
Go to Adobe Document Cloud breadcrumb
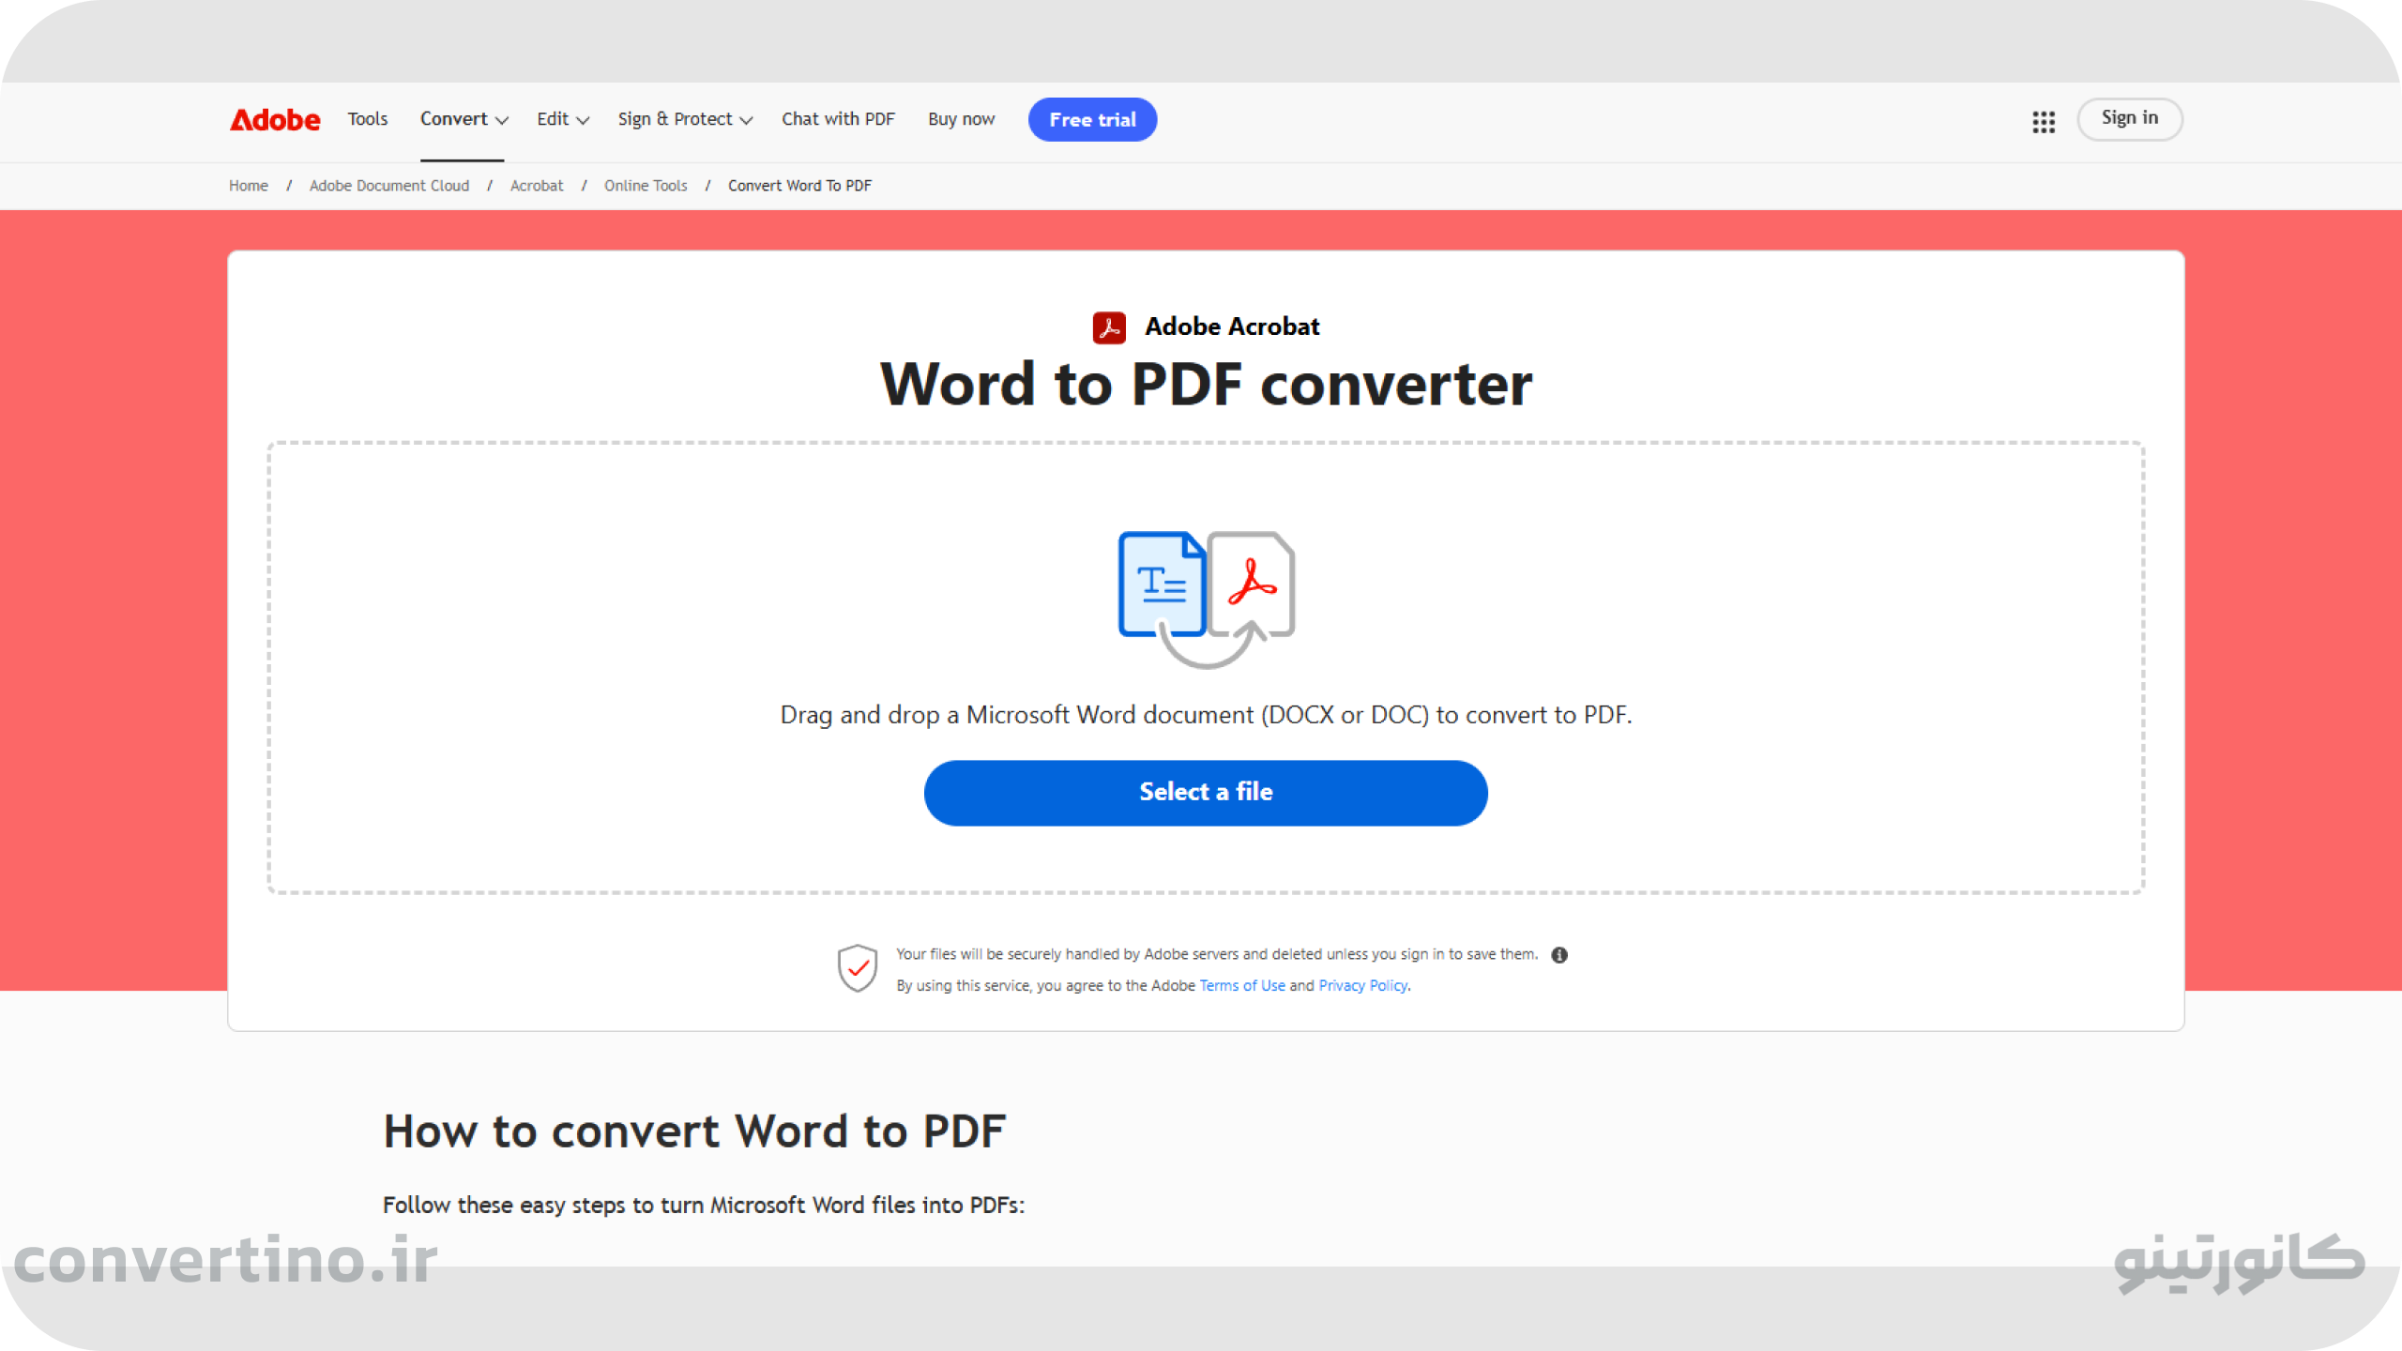click(x=388, y=186)
